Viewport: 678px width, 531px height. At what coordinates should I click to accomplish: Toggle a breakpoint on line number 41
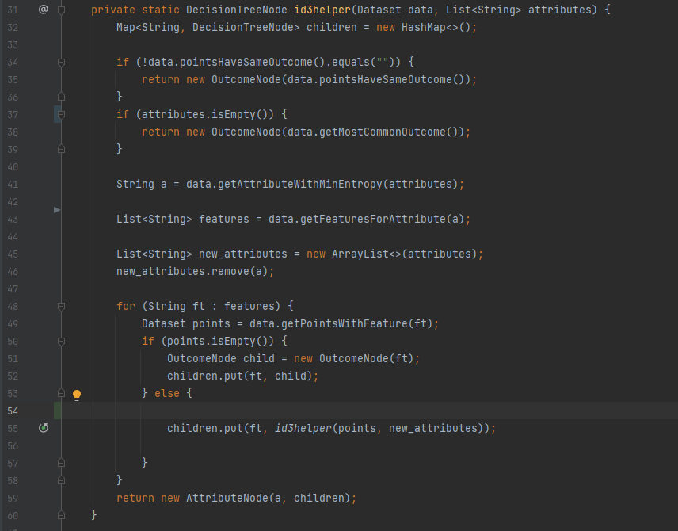click(x=13, y=184)
